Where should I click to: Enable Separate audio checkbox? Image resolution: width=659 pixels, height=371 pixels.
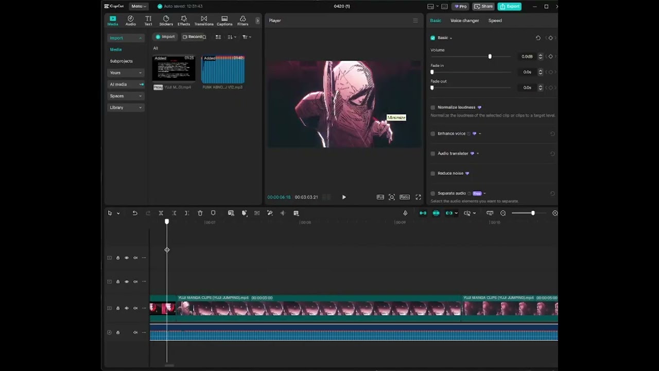click(x=432, y=193)
